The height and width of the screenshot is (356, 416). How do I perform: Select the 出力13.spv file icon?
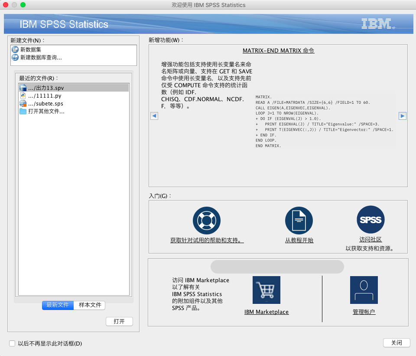[x=23, y=88]
